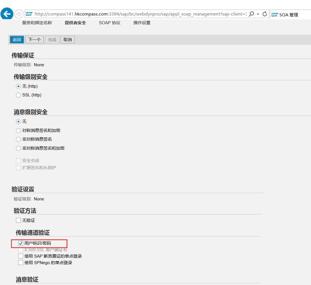
Task: Click the 传输级别: None text
Action: coord(29,65)
